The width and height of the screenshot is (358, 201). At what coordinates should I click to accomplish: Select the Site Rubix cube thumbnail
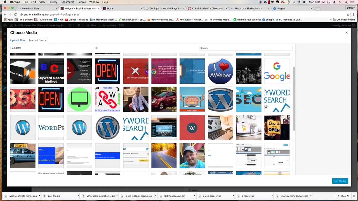tap(23, 71)
